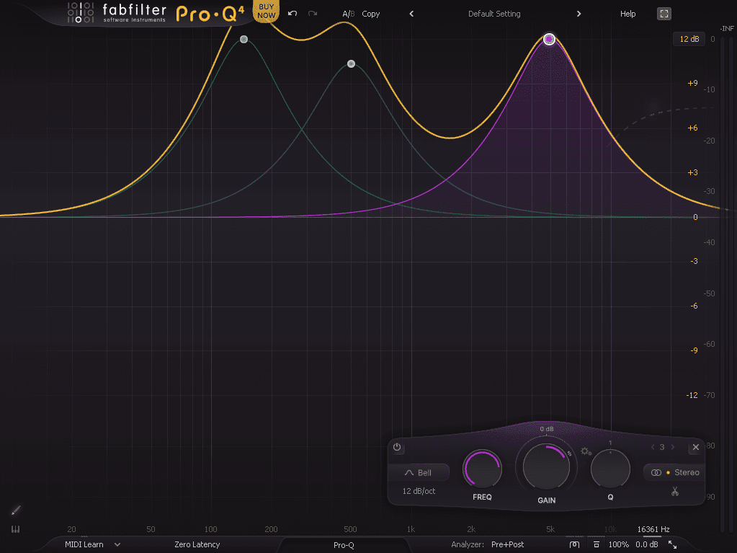Open band 3 settings gear
Image resolution: width=737 pixels, height=553 pixels.
click(586, 451)
